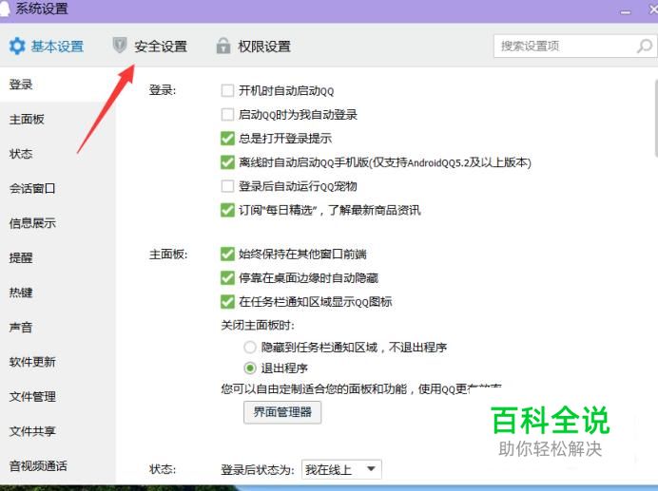658x491 pixels.
Task: Open 声音 settings in sidebar
Action: point(58,328)
